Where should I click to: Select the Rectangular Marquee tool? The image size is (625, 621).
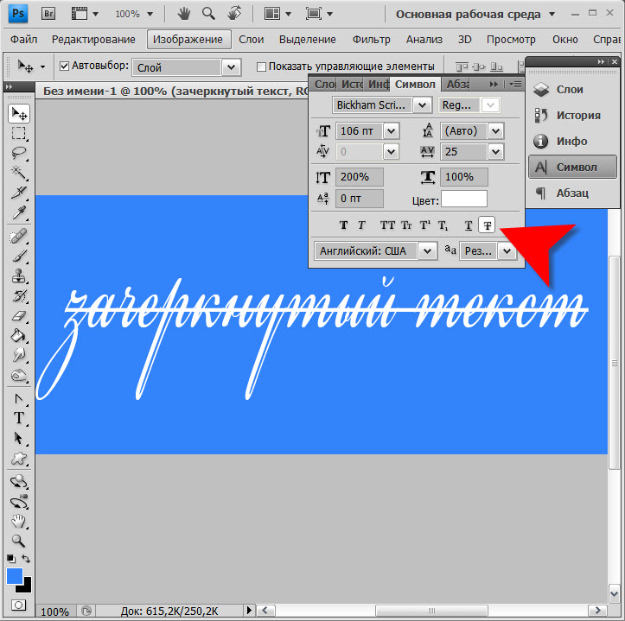(x=18, y=133)
